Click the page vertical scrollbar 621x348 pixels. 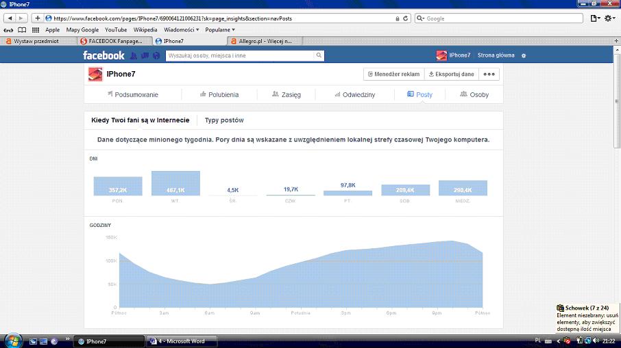(x=617, y=101)
